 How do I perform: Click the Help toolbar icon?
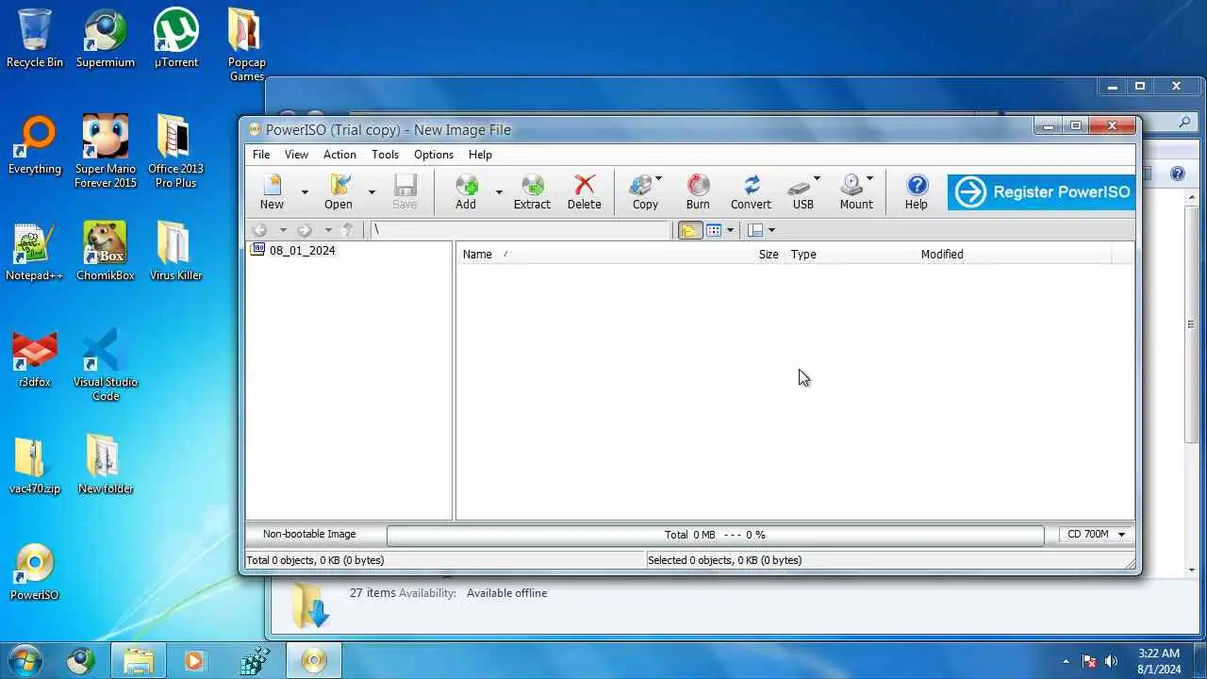917,191
